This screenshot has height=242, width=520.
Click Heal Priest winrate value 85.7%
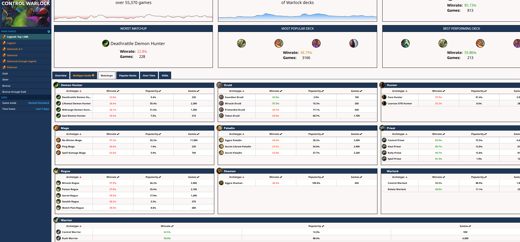point(438,147)
